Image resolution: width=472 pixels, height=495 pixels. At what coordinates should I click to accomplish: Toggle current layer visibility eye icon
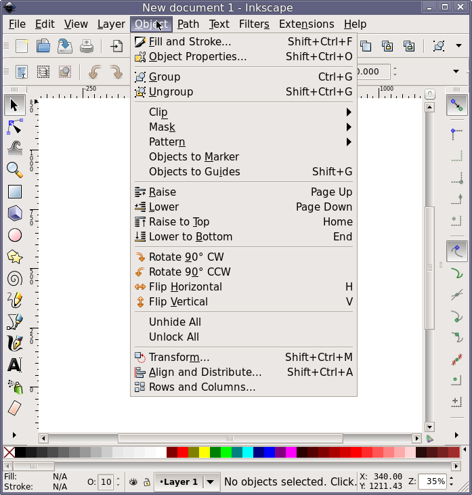click(133, 482)
